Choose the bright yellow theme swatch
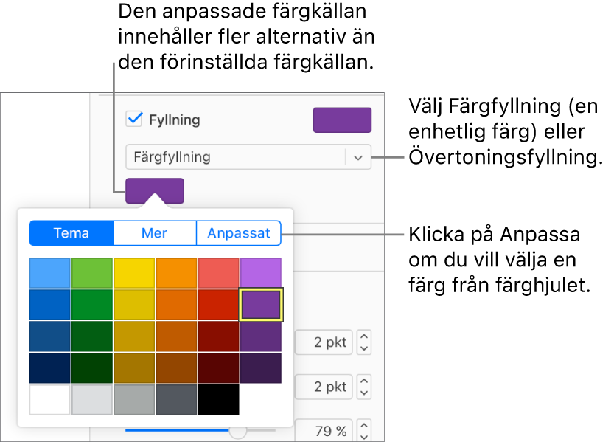The width and height of the screenshot is (614, 442). click(x=134, y=273)
